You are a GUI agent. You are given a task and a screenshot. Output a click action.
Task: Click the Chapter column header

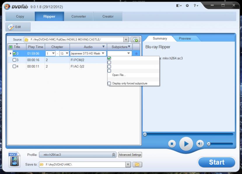tap(57, 47)
